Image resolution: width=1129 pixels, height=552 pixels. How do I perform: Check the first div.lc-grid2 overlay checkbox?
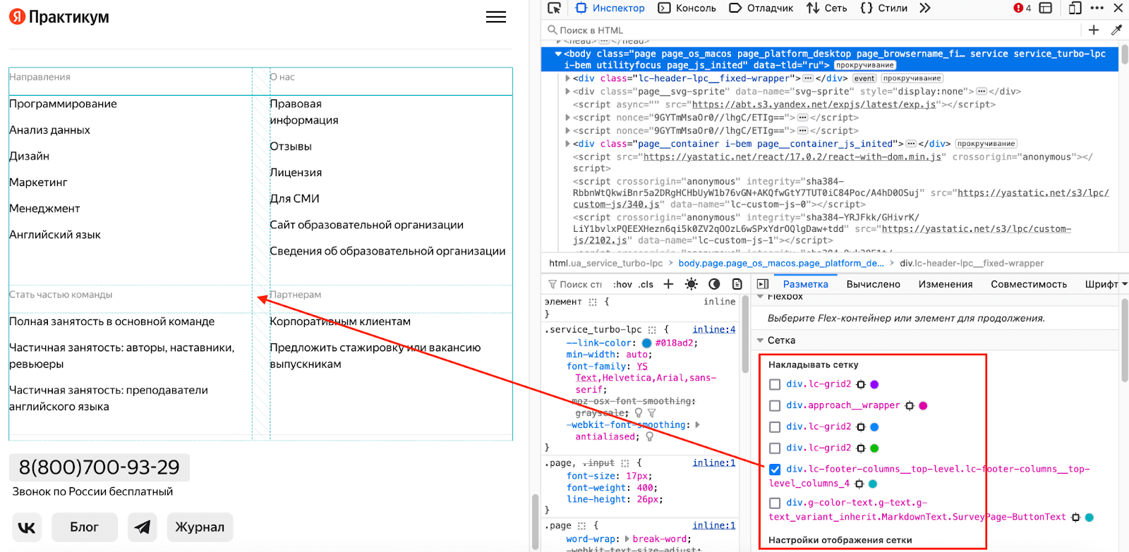(x=775, y=384)
